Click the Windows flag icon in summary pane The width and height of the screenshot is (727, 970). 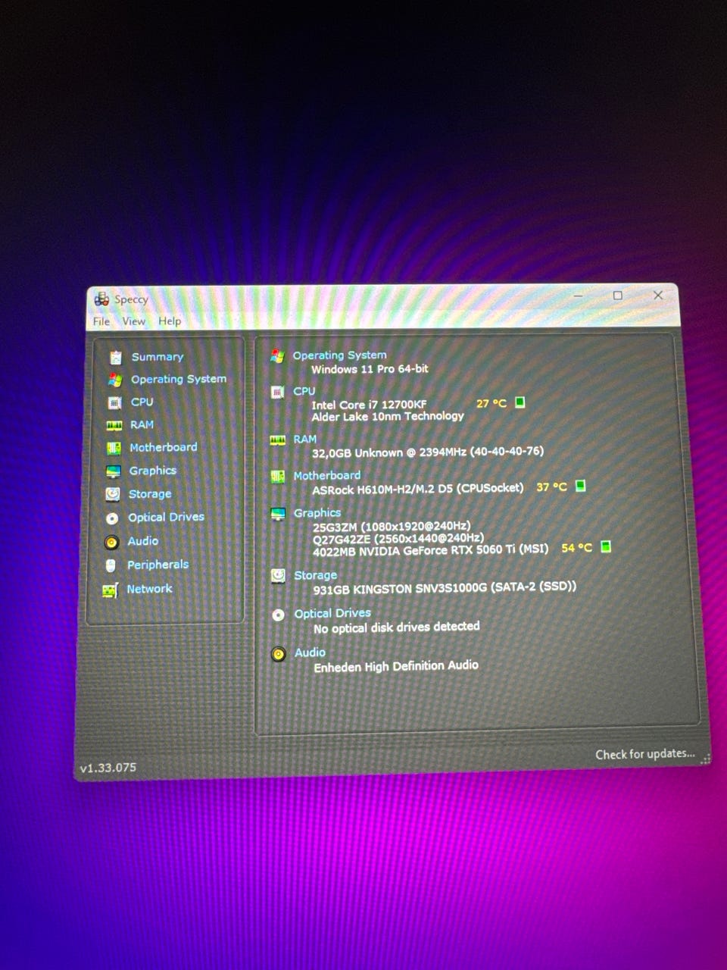277,355
